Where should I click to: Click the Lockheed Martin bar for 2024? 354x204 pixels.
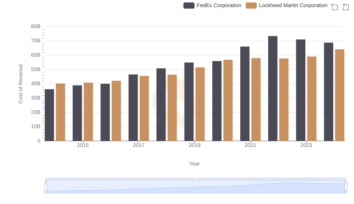(339, 95)
